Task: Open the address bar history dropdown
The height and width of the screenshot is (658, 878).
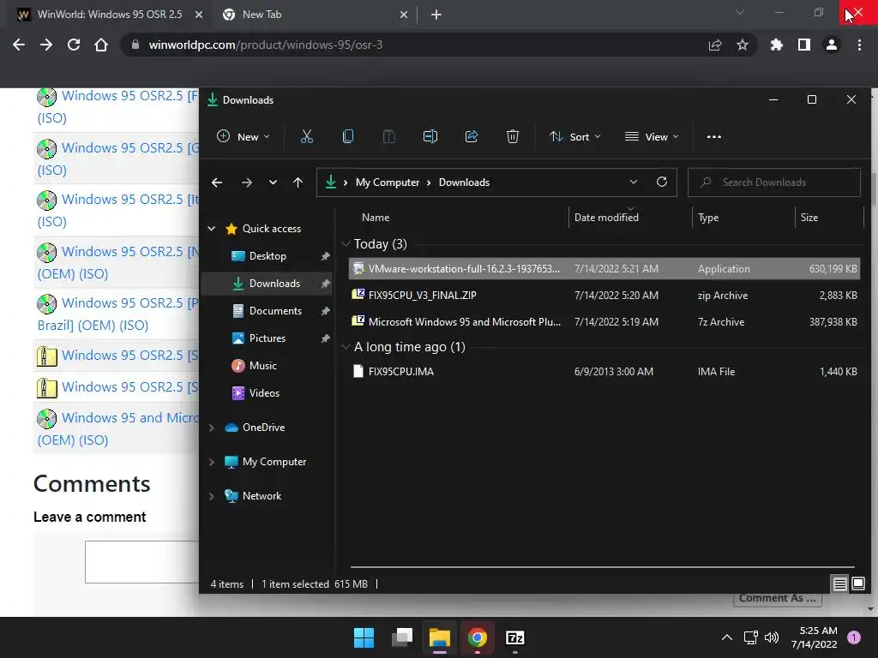Action: (x=634, y=182)
